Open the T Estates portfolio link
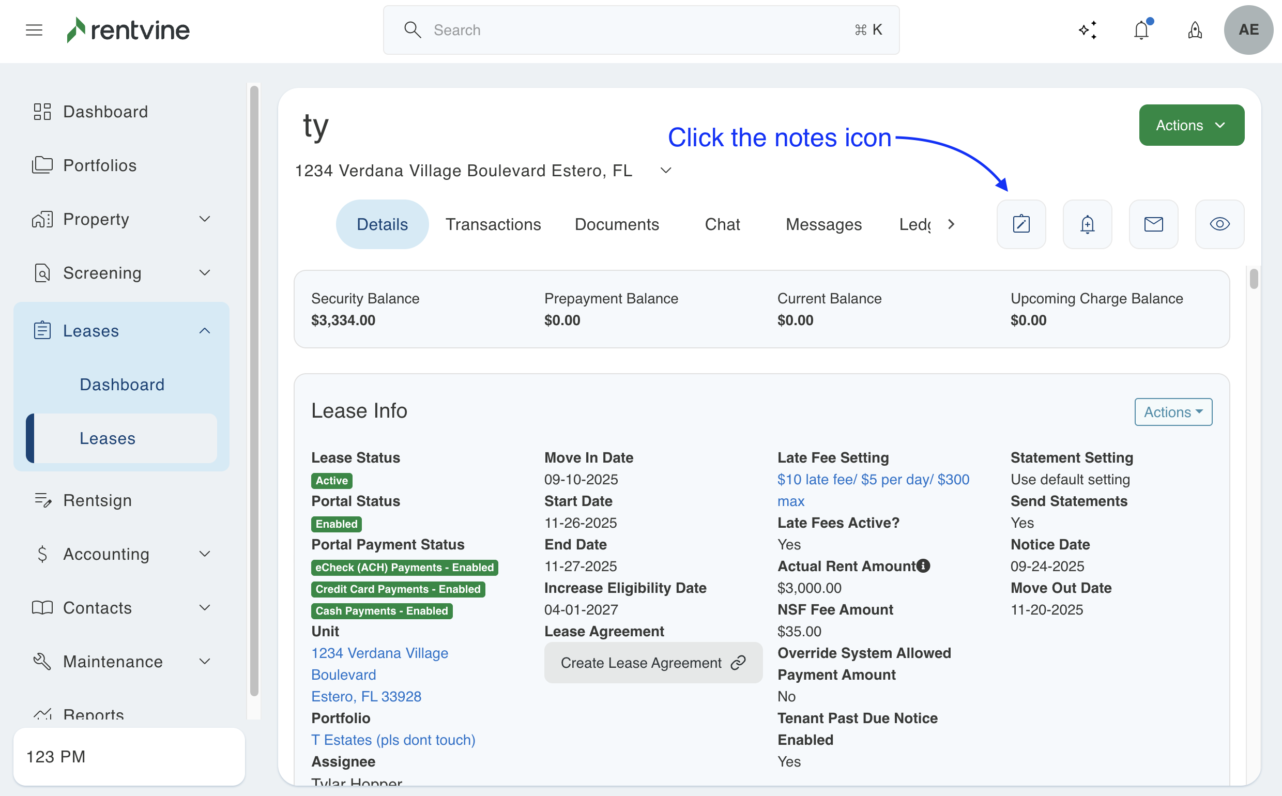The image size is (1282, 796). tap(393, 740)
